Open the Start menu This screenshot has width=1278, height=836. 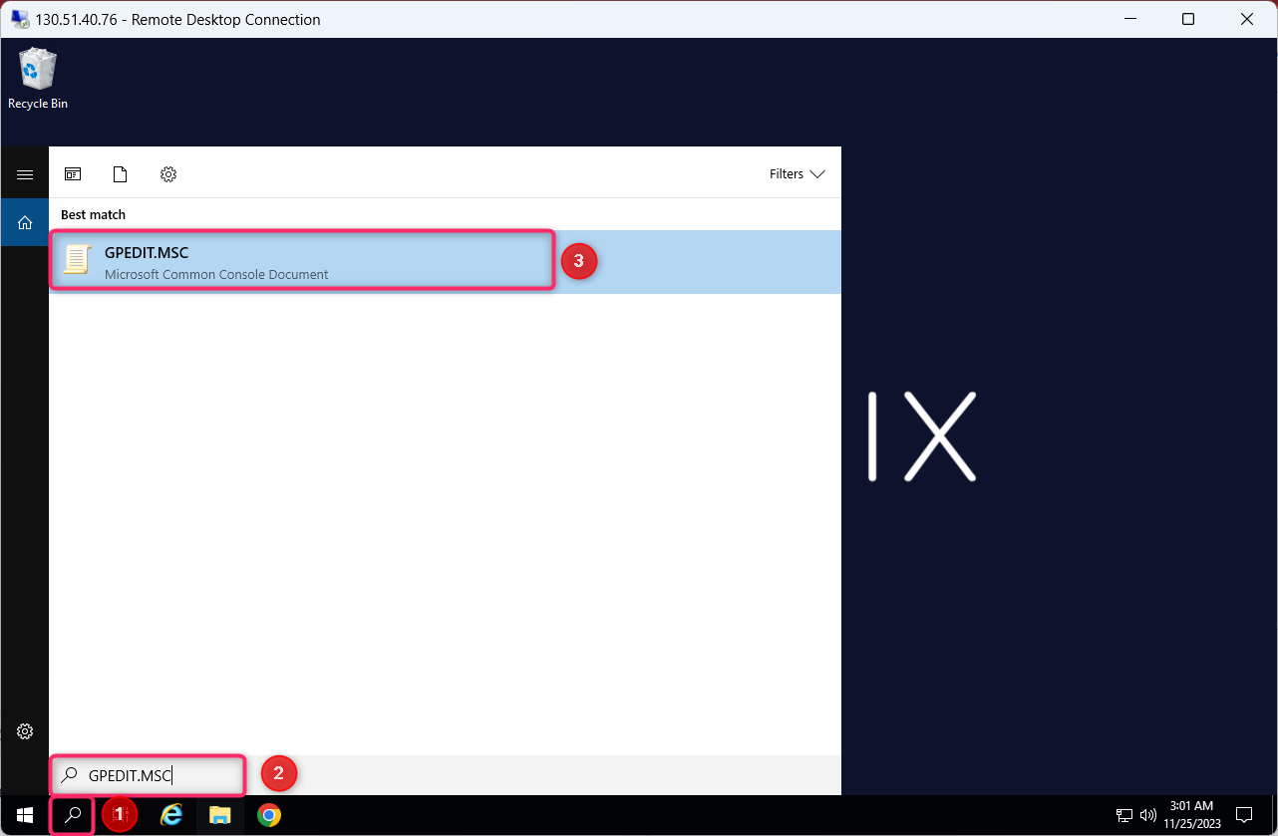pos(24,815)
